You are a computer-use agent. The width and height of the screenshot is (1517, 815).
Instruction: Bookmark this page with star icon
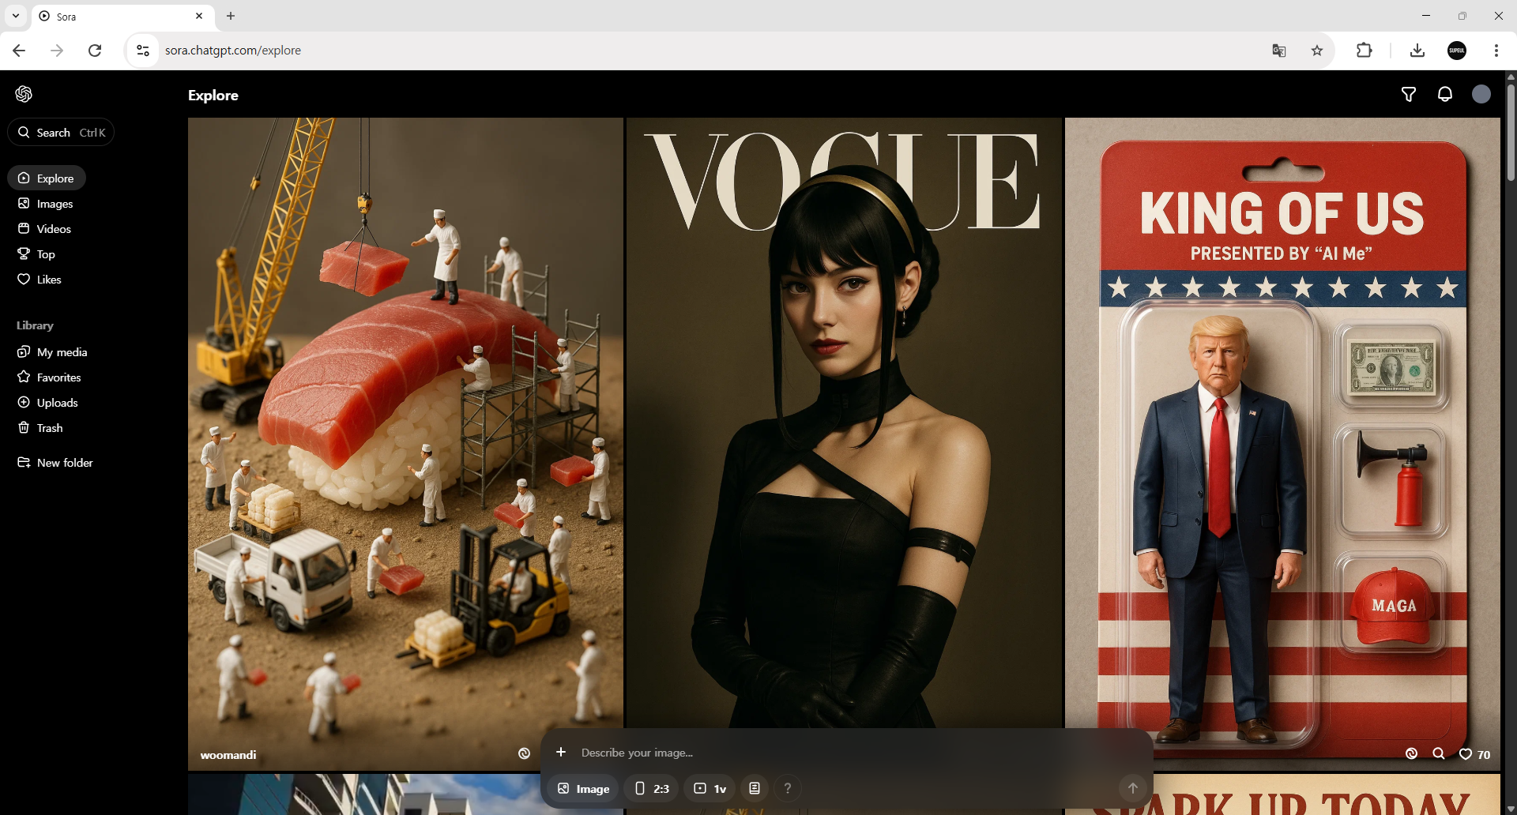click(1317, 51)
